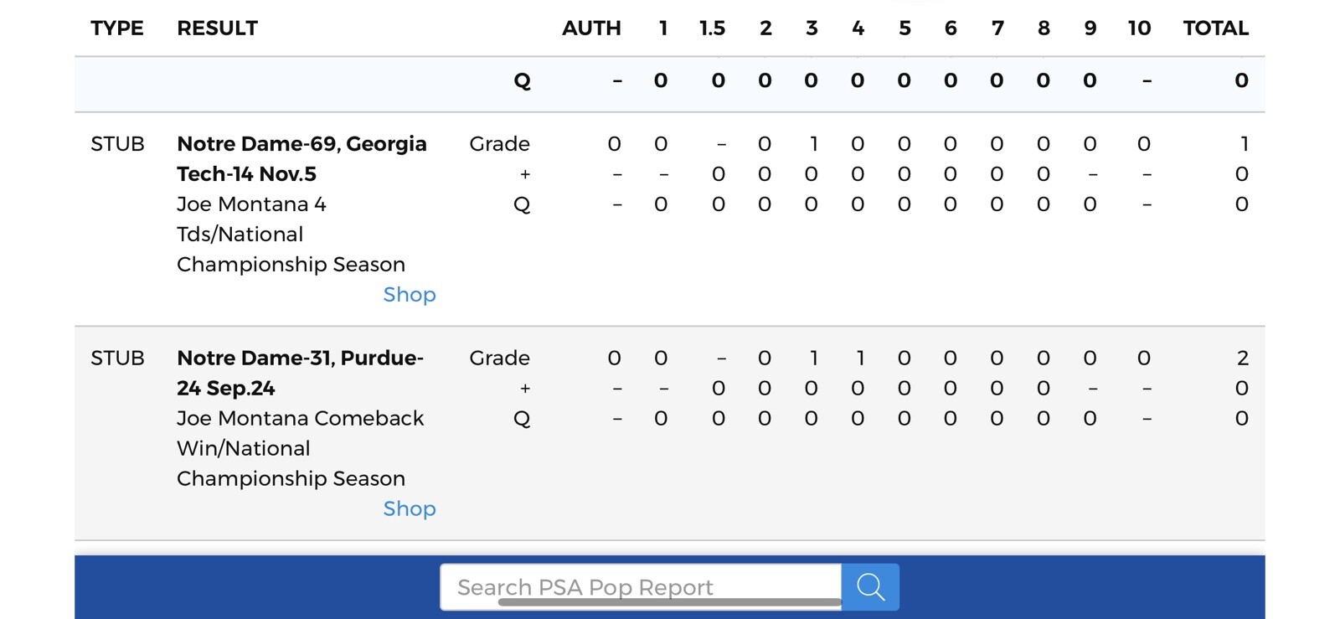The height and width of the screenshot is (619, 1340).
Task: Click the grade 9 column header
Action: click(1090, 28)
